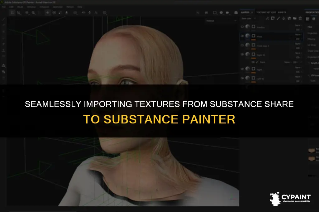
Task: Collapse the UV transformations section in Properties
Action: point(309,75)
